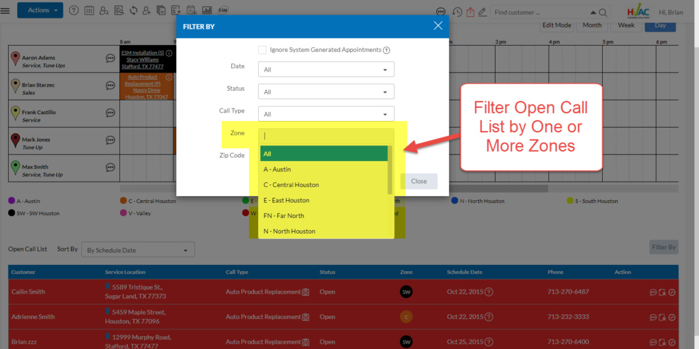Open Nancy Drew Auto Product Replacement appointment
This screenshot has height=349, width=699.
146,87
